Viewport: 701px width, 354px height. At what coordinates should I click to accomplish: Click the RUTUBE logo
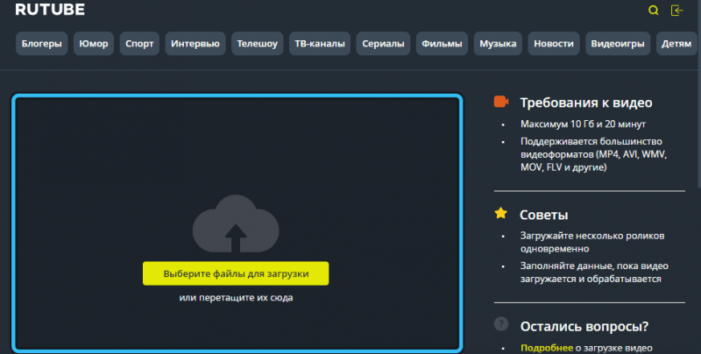tap(50, 10)
